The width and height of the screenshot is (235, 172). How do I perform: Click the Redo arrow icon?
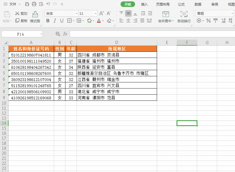[x=55, y=4]
